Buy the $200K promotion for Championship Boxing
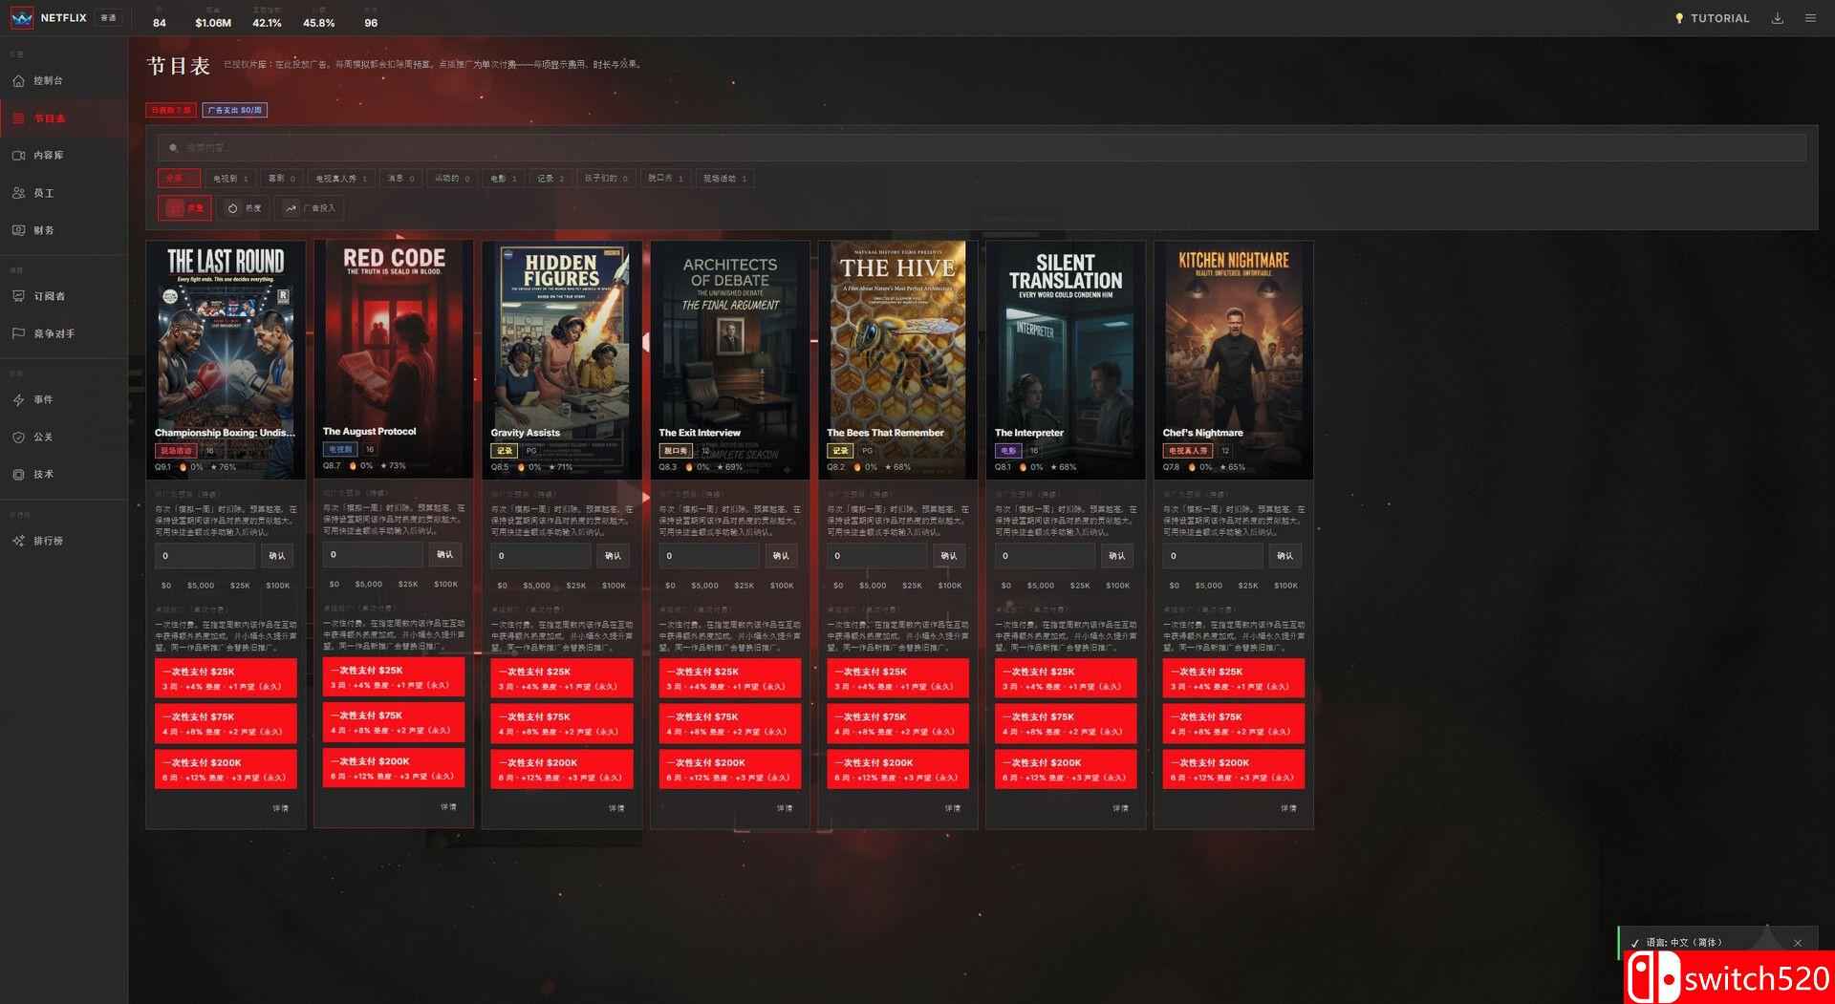Viewport: 1835px width, 1004px height. (x=226, y=769)
